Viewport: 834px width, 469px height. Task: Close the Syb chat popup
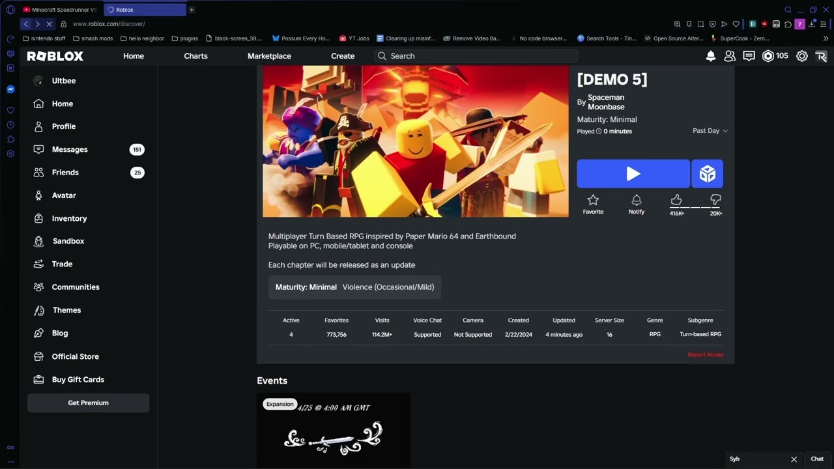coord(794,459)
